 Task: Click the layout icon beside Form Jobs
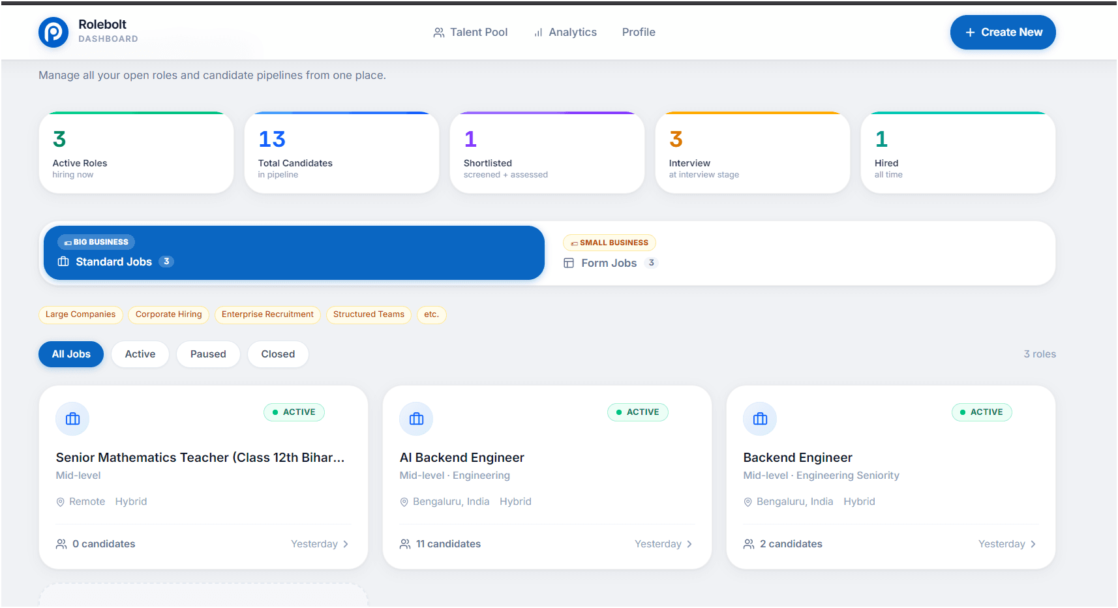(x=569, y=263)
